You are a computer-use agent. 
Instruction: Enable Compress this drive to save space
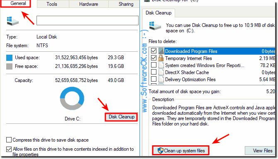[9, 140]
